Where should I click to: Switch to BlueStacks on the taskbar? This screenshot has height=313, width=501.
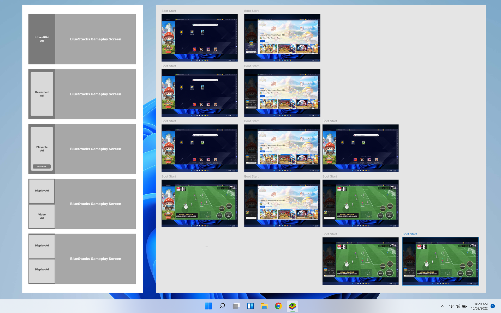pos(293,306)
